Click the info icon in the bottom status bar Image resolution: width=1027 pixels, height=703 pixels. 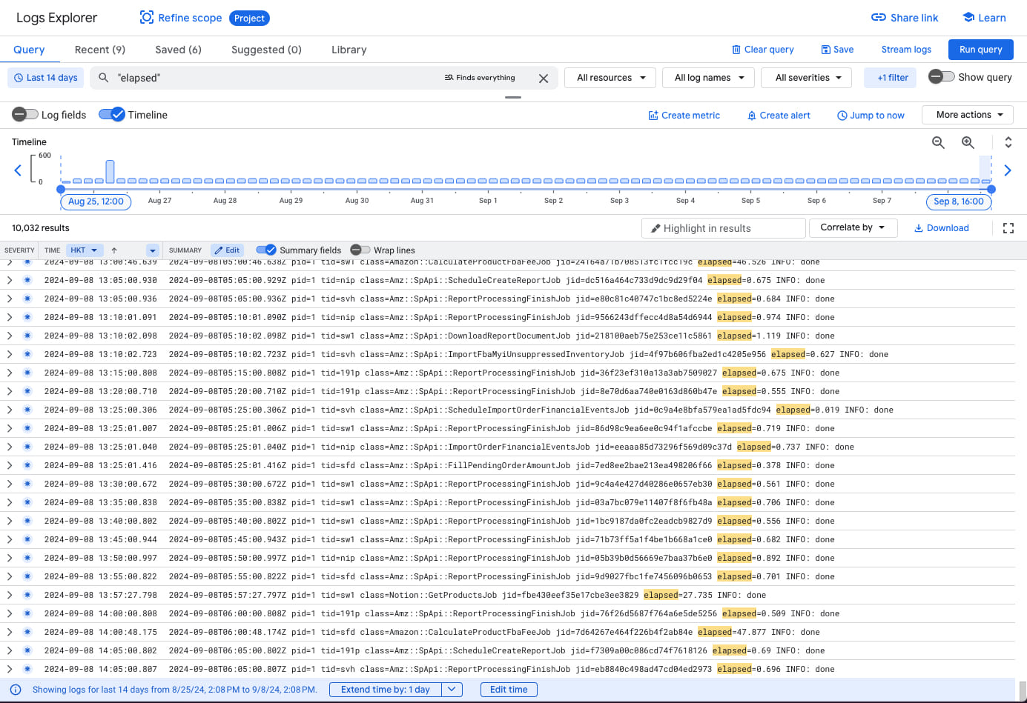(15, 690)
